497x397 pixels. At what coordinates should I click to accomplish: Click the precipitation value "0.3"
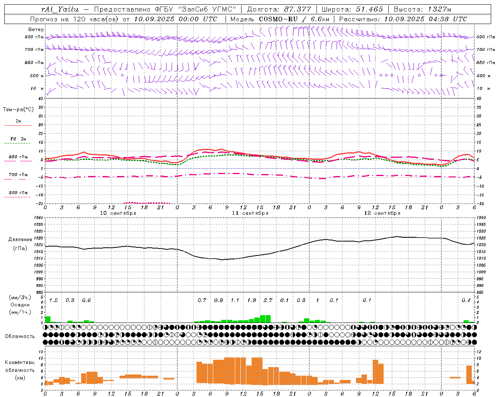click(x=70, y=300)
